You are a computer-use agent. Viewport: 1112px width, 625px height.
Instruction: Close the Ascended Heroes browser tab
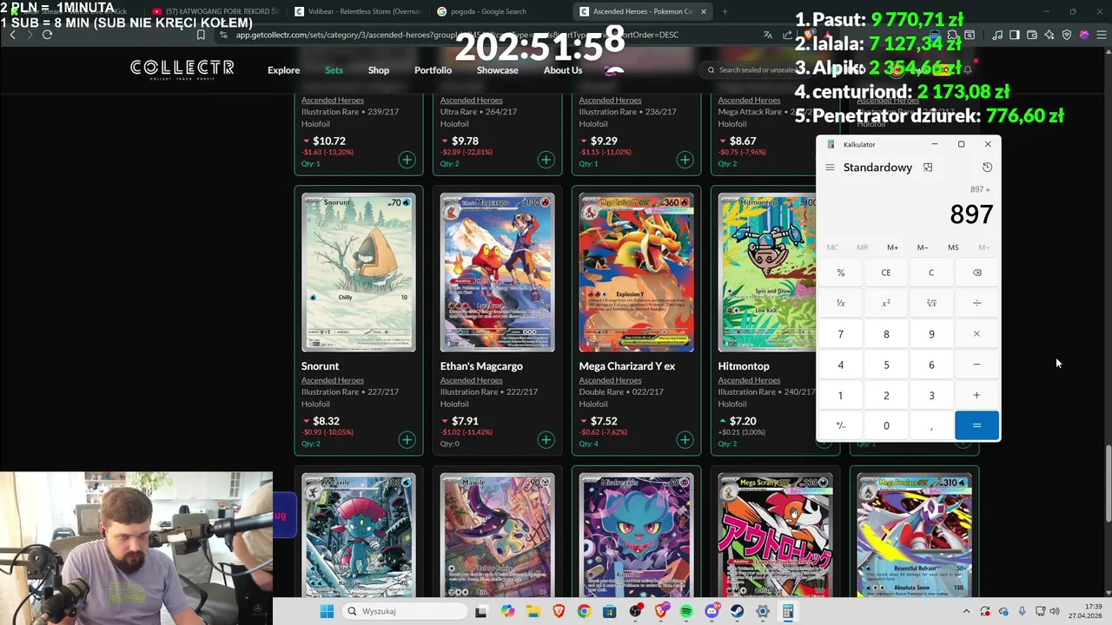(704, 11)
